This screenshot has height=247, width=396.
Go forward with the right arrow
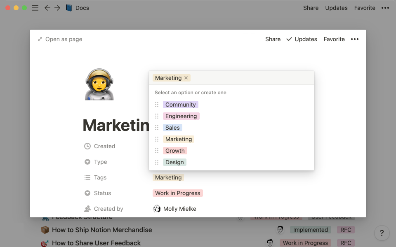click(x=57, y=8)
